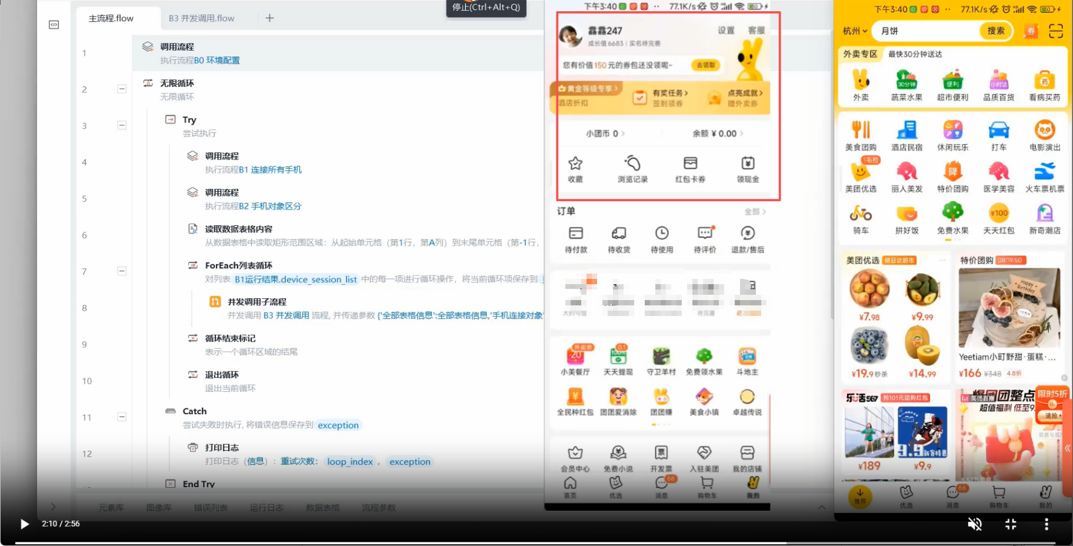Open the B1 连接所有手机 flow link
This screenshot has width=1073, height=546.
click(x=271, y=170)
